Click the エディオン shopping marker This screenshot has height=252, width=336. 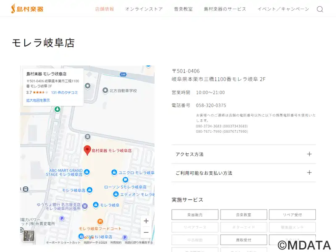click(116, 194)
